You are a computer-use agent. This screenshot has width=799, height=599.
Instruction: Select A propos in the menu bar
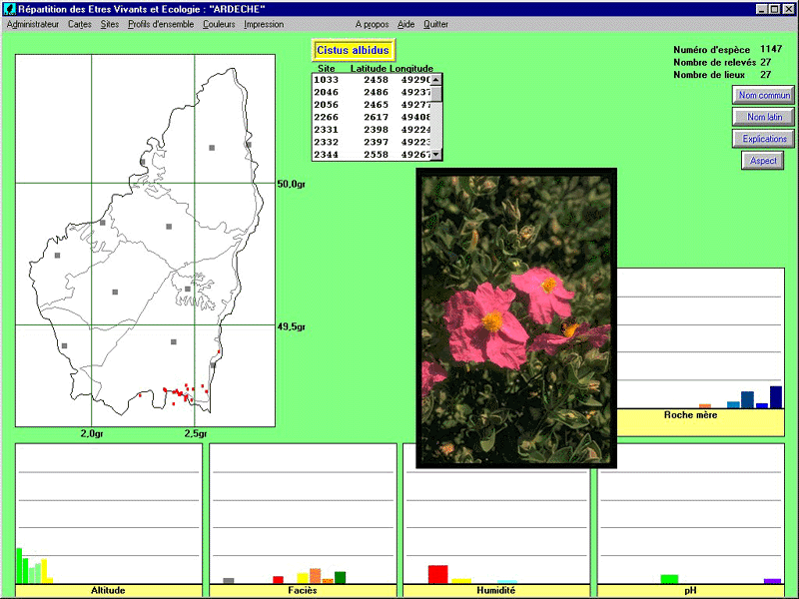click(x=372, y=24)
